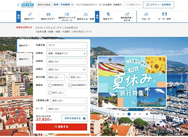Switch to the 海外ツアー search tab
Viewport: 188px width, 137px height.
tap(24, 59)
